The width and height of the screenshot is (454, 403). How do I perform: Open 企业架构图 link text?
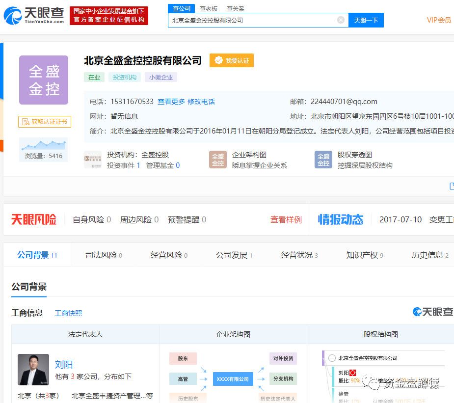(x=249, y=155)
